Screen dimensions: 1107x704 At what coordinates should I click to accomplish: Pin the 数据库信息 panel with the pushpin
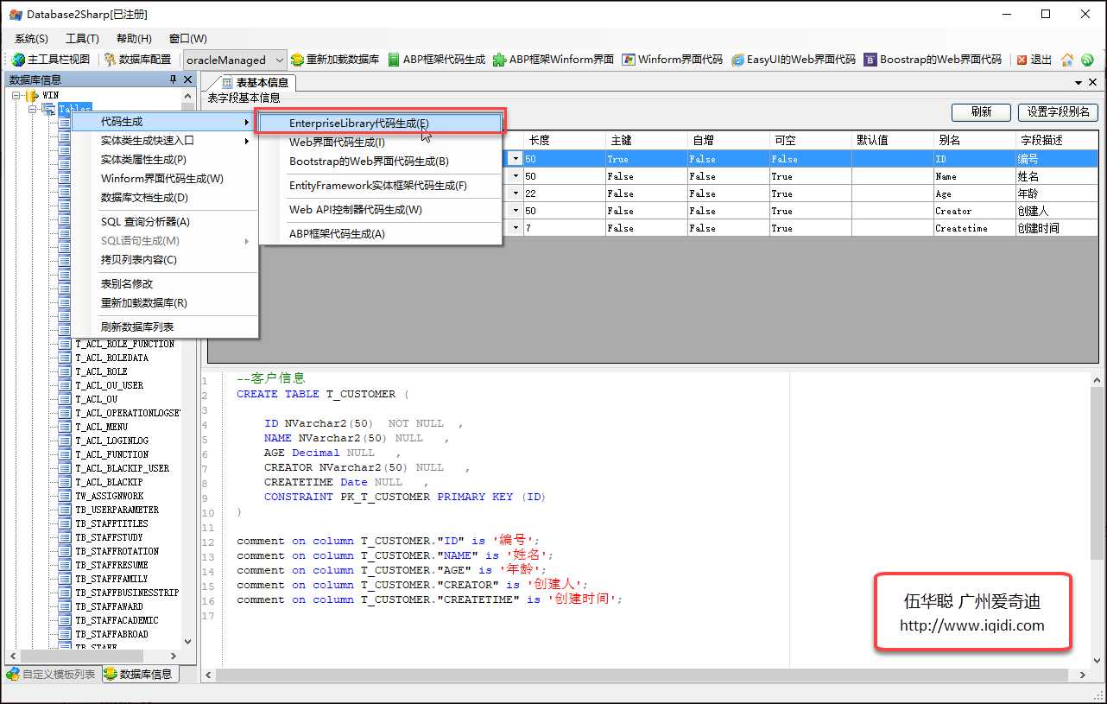pyautogui.click(x=174, y=79)
